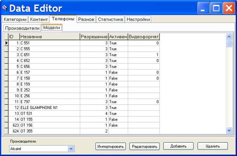Select cell OT 355
Viewport: 237px width, 156px height.
pos(50,131)
